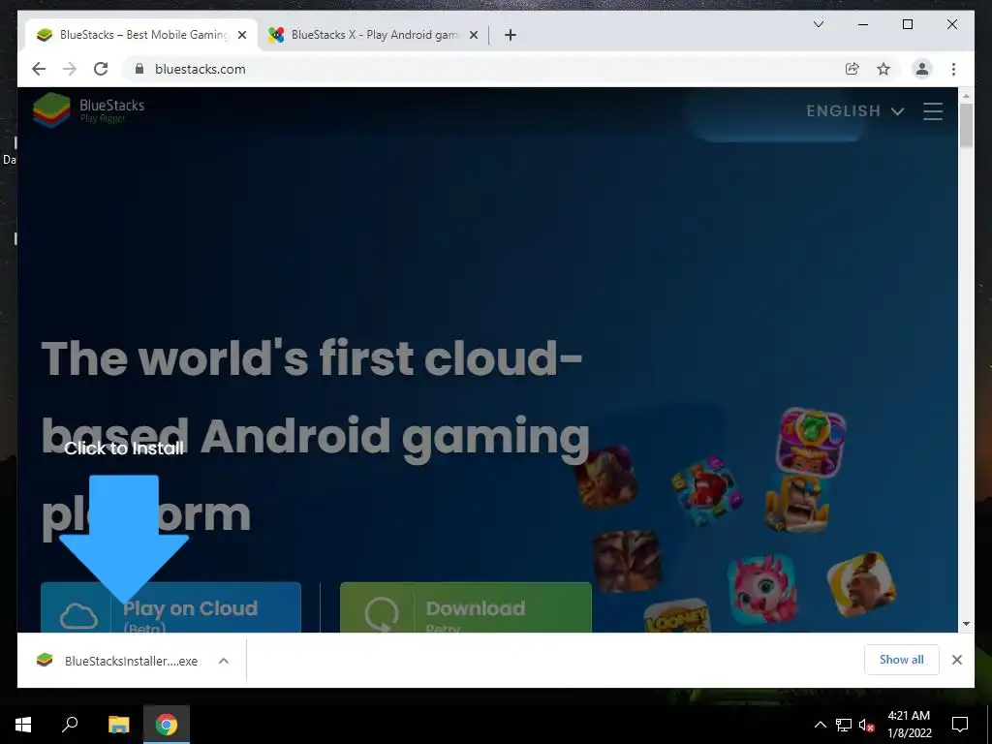The height and width of the screenshot is (744, 992).
Task: Maximize the Chrome window
Action: click(907, 24)
